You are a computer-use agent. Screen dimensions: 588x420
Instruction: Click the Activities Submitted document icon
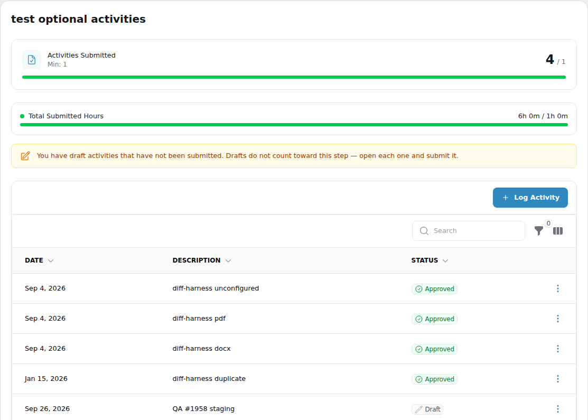click(x=32, y=60)
